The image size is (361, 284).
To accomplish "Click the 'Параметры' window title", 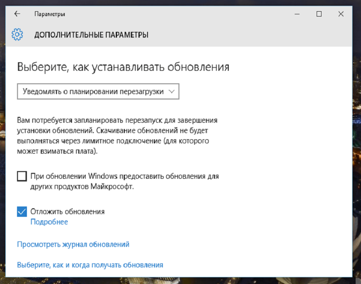I will pyautogui.click(x=50, y=14).
